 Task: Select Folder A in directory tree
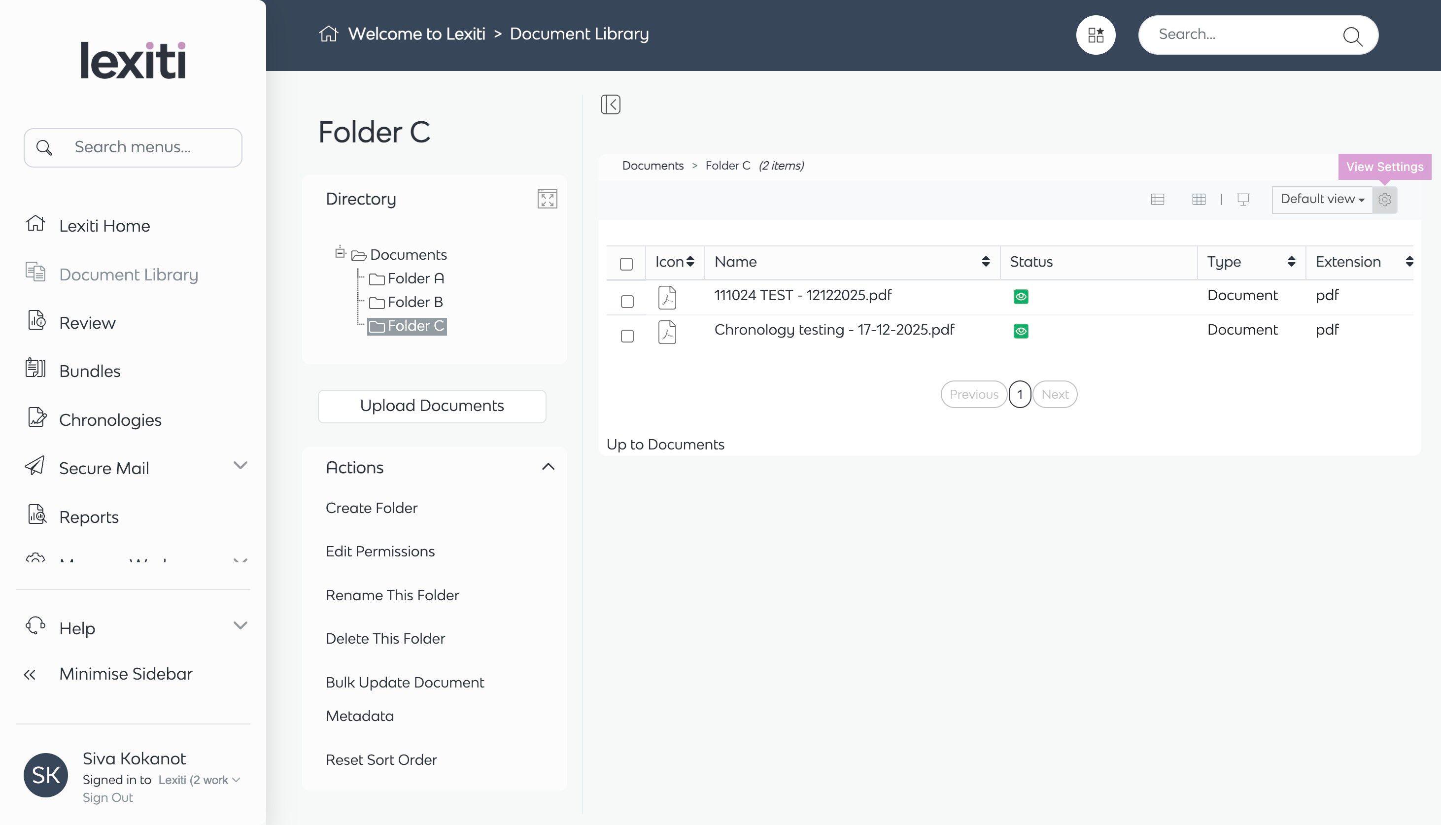415,278
